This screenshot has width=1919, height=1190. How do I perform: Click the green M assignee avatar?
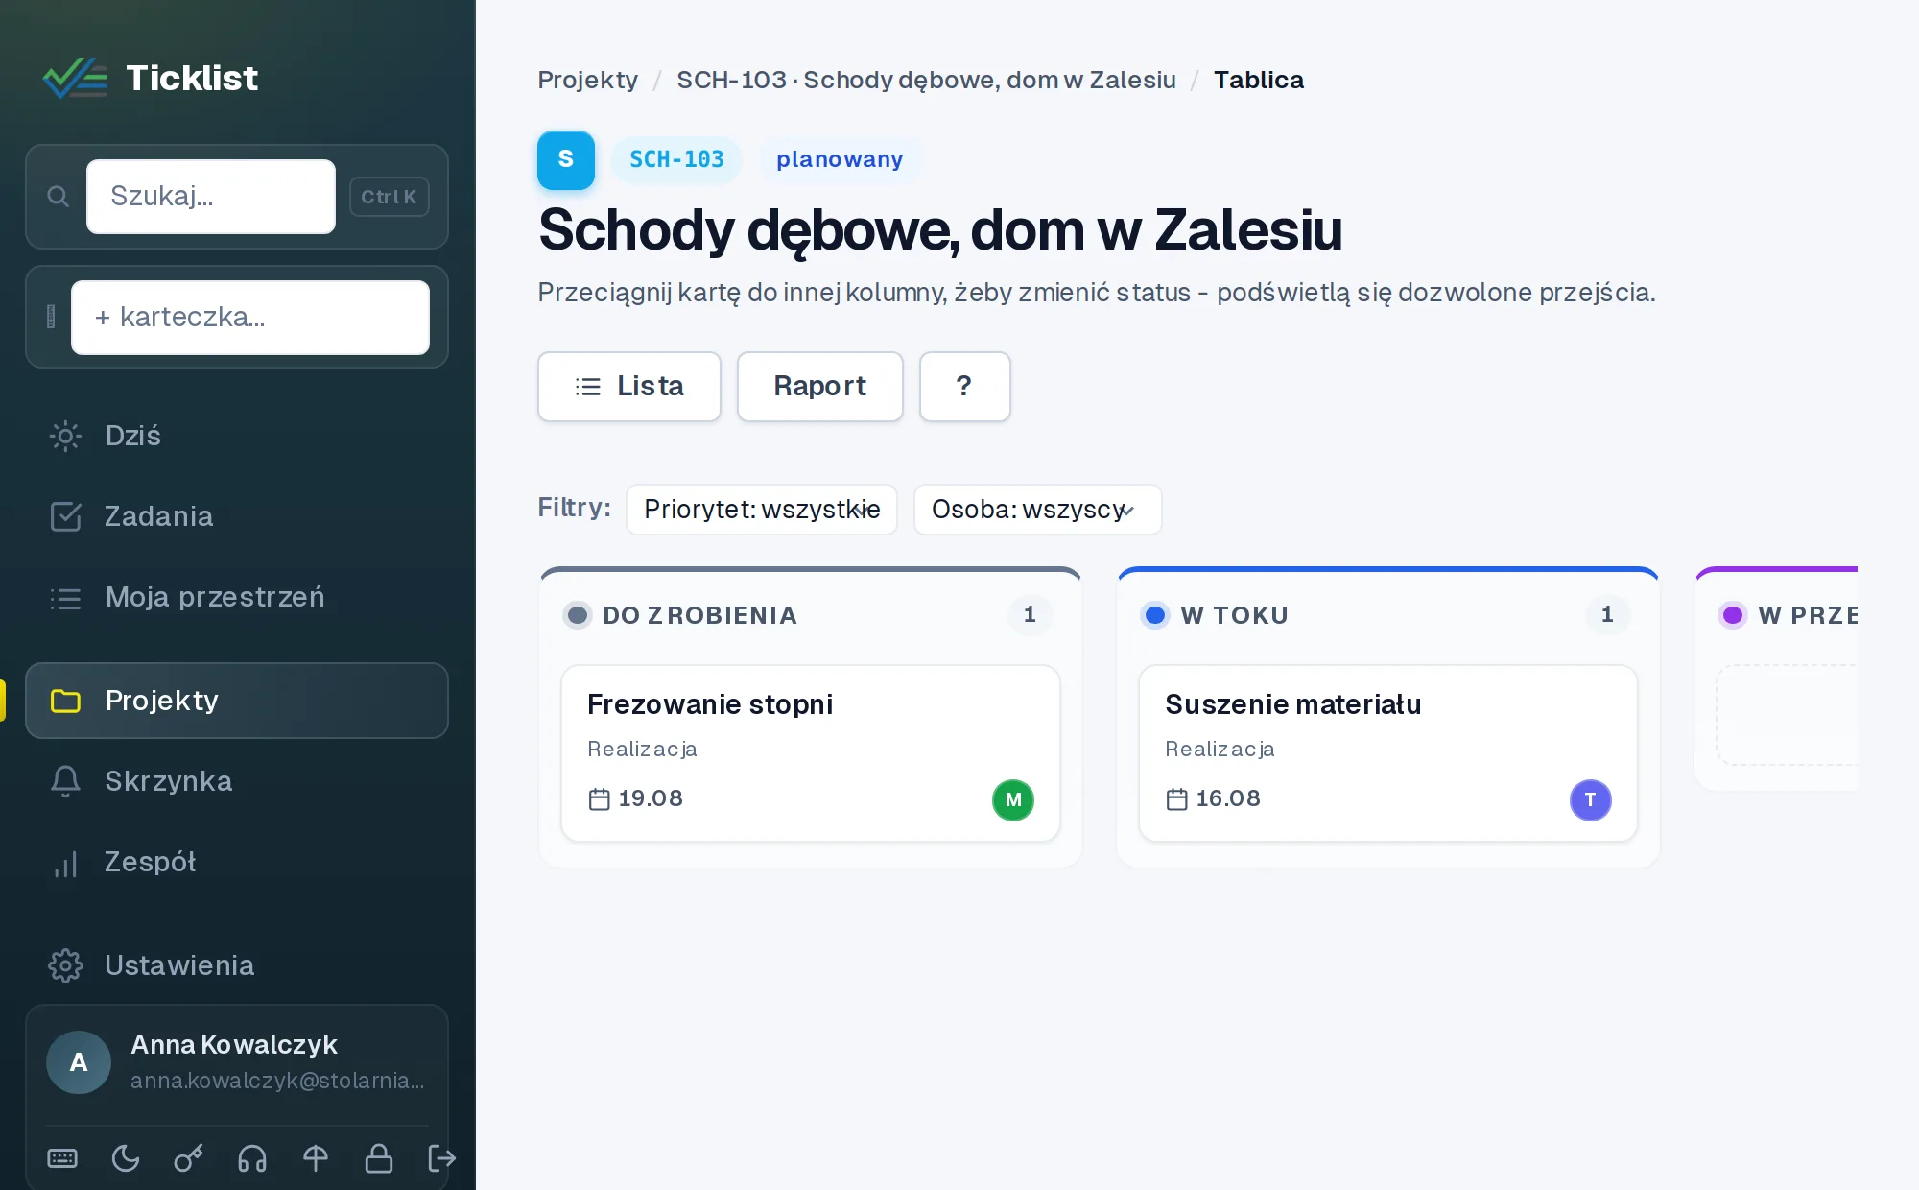(x=1013, y=799)
